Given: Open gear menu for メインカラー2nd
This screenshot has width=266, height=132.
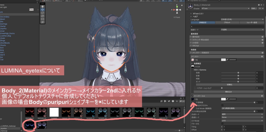Looking at the screenshot, I should [x=262, y=96].
